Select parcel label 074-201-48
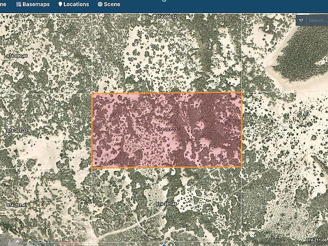Screen dimensions: 328x246 167,204
